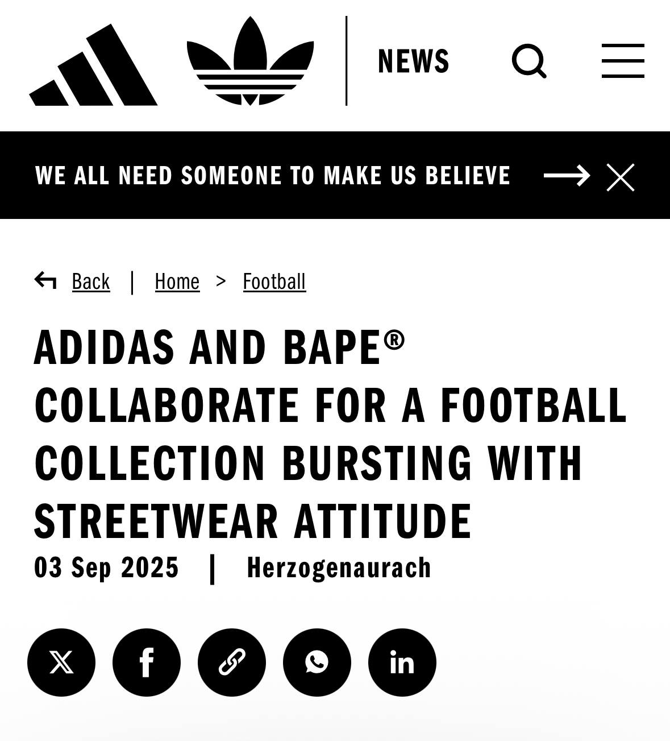Click the back arrow icon
Viewport: 670px width, 741px height.
tap(45, 281)
